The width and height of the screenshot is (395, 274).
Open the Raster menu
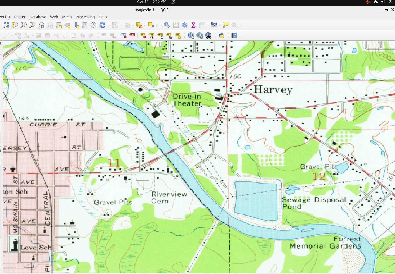point(20,17)
